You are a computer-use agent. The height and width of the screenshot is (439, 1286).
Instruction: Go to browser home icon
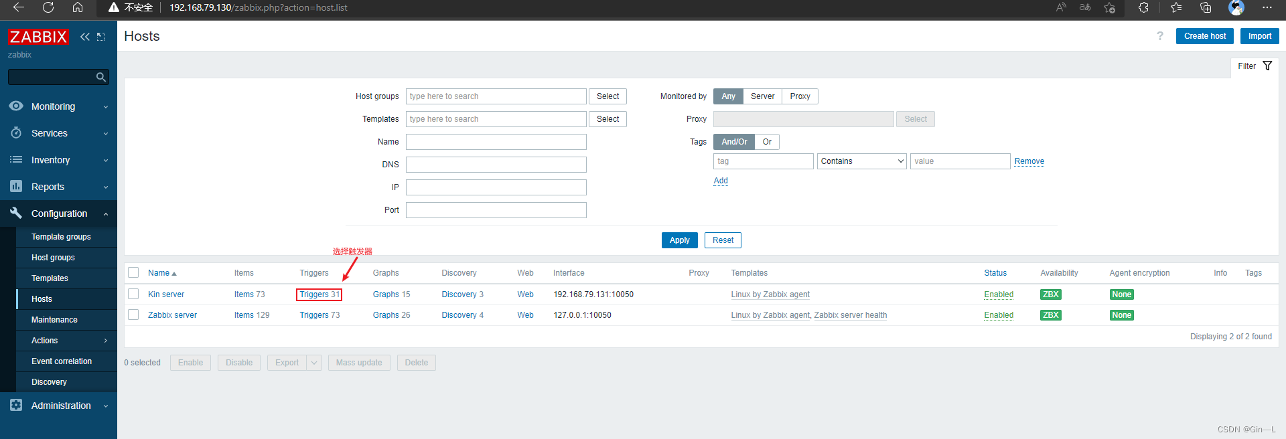click(78, 7)
